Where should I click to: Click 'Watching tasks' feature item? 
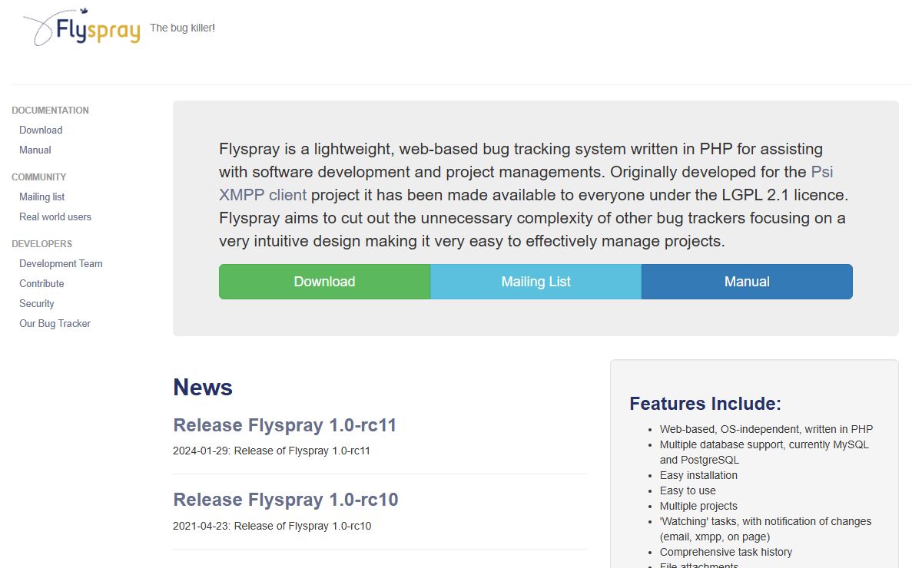pyautogui.click(x=765, y=529)
